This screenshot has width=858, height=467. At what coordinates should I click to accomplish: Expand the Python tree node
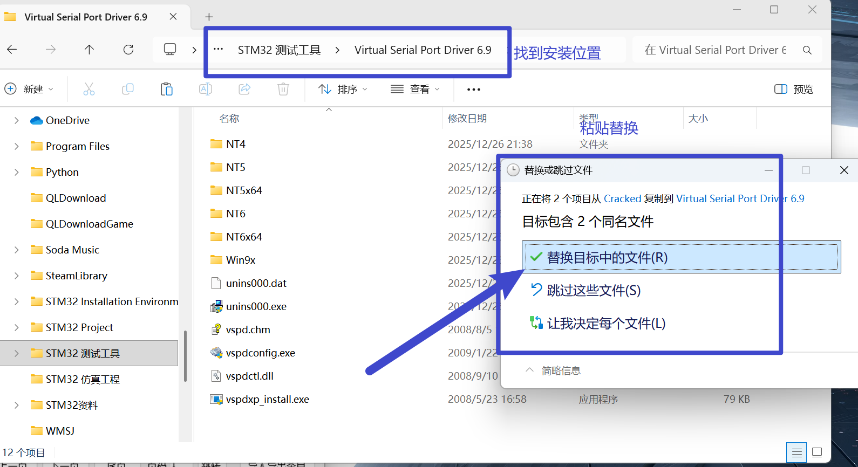(16, 172)
